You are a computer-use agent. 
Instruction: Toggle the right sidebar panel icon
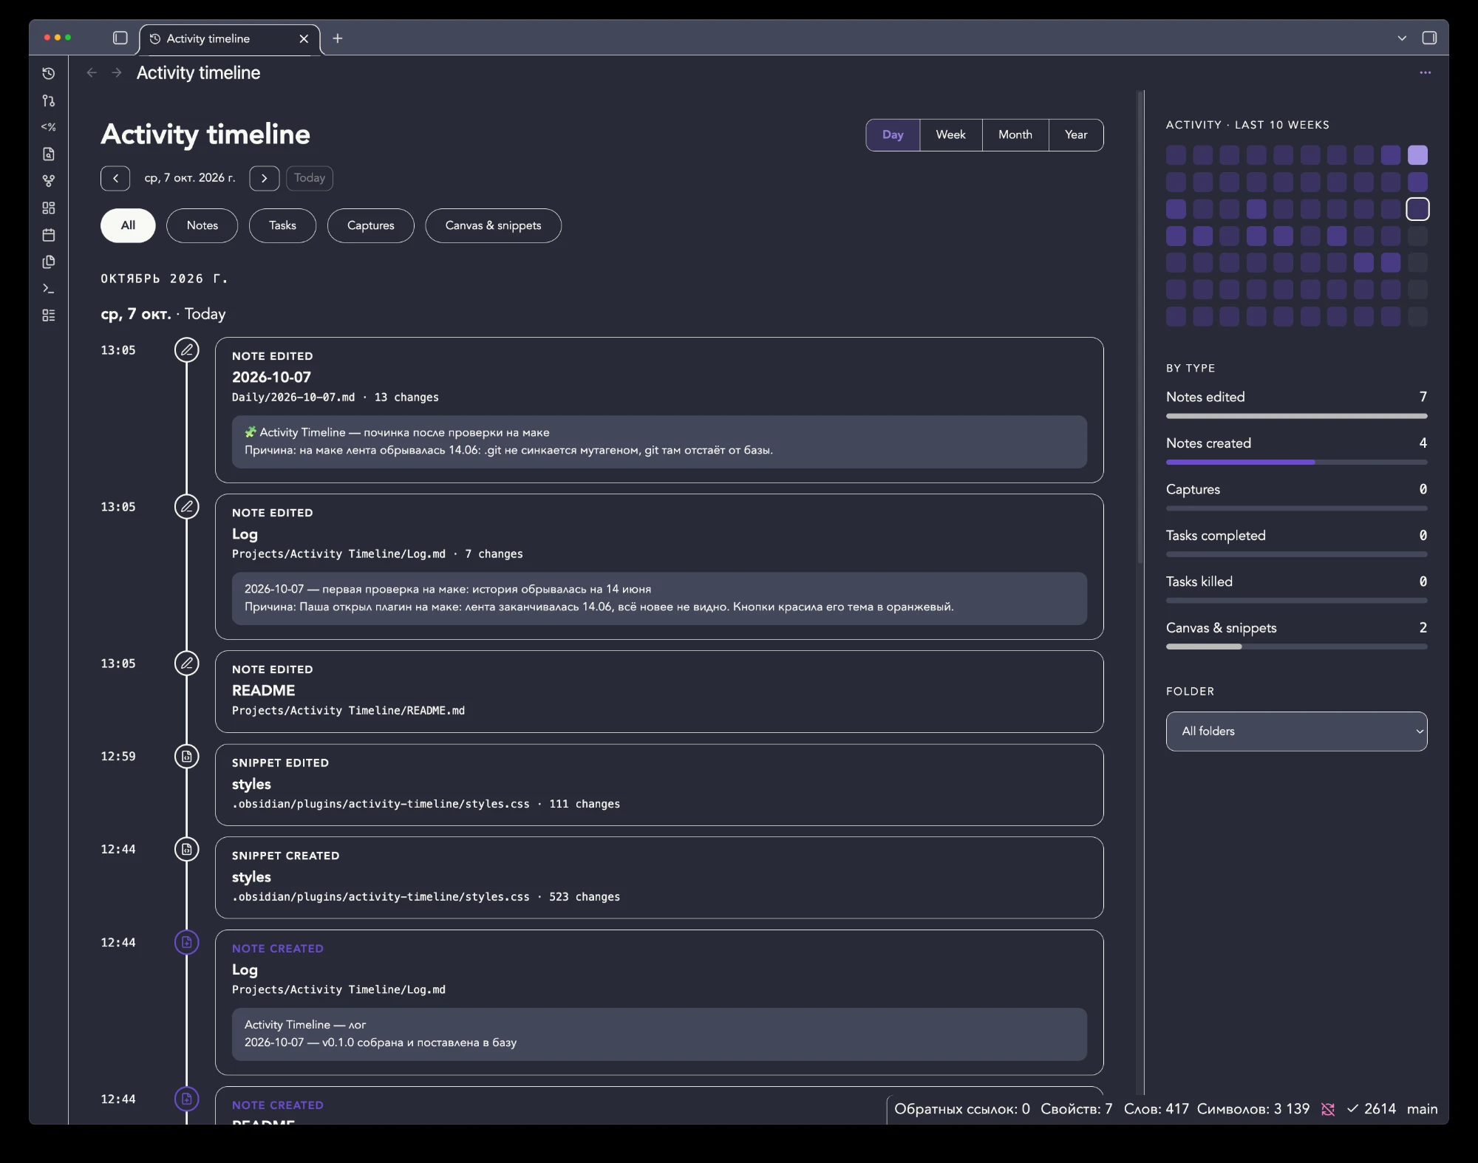click(x=1429, y=38)
